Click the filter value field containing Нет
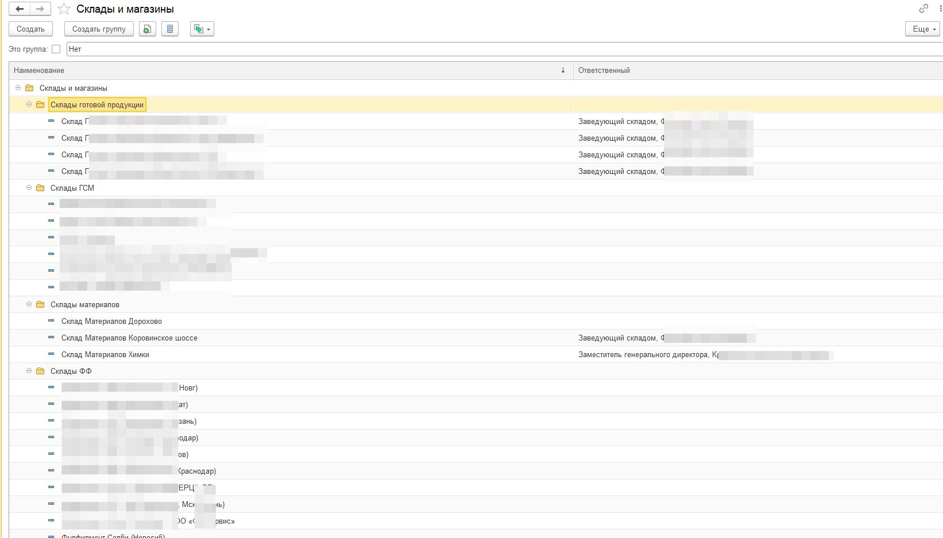Image resolution: width=943 pixels, height=538 pixels. (500, 49)
